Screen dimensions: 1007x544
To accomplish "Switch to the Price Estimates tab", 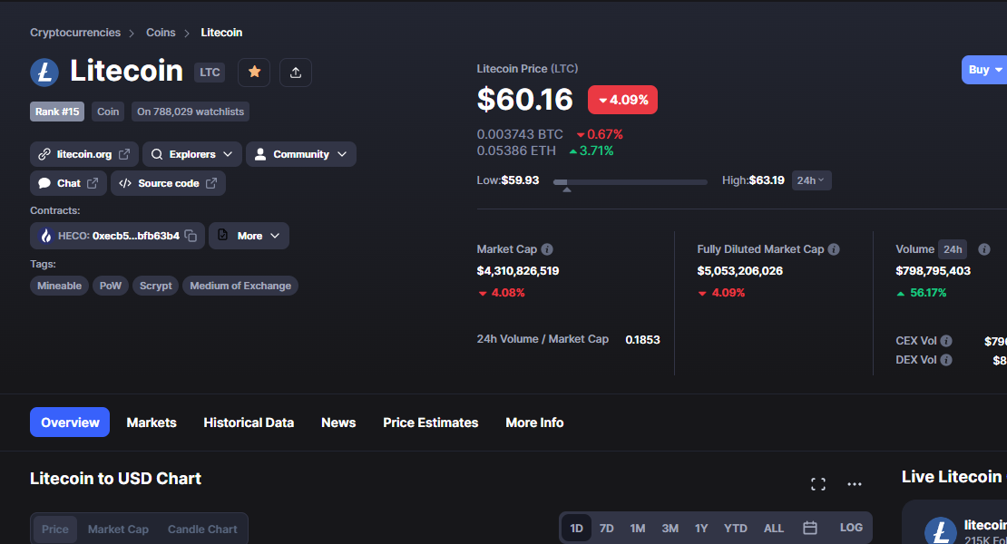I will [430, 423].
